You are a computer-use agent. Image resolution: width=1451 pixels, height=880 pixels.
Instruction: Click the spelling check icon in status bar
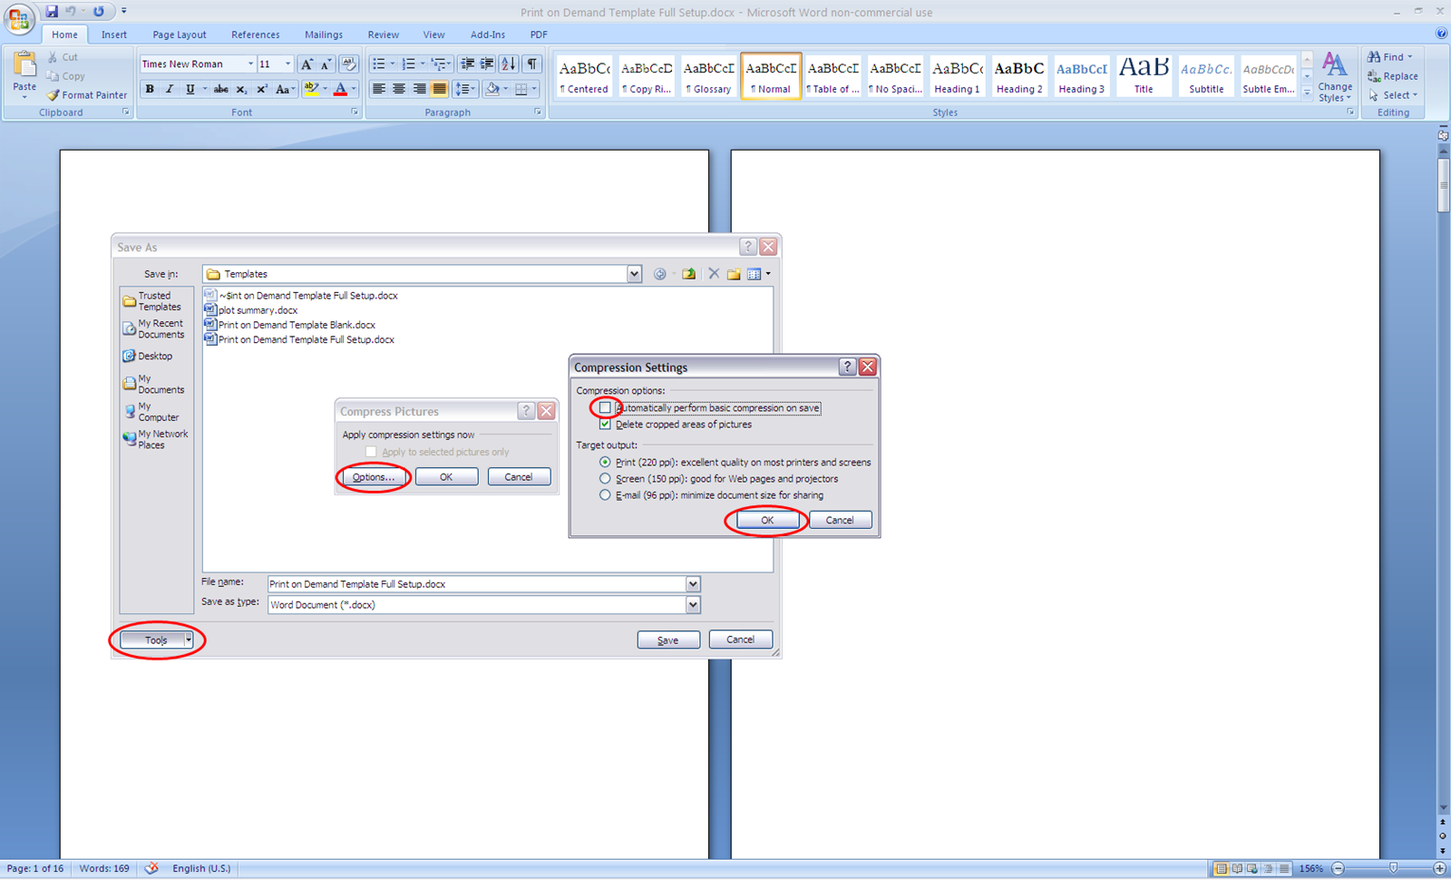151,868
